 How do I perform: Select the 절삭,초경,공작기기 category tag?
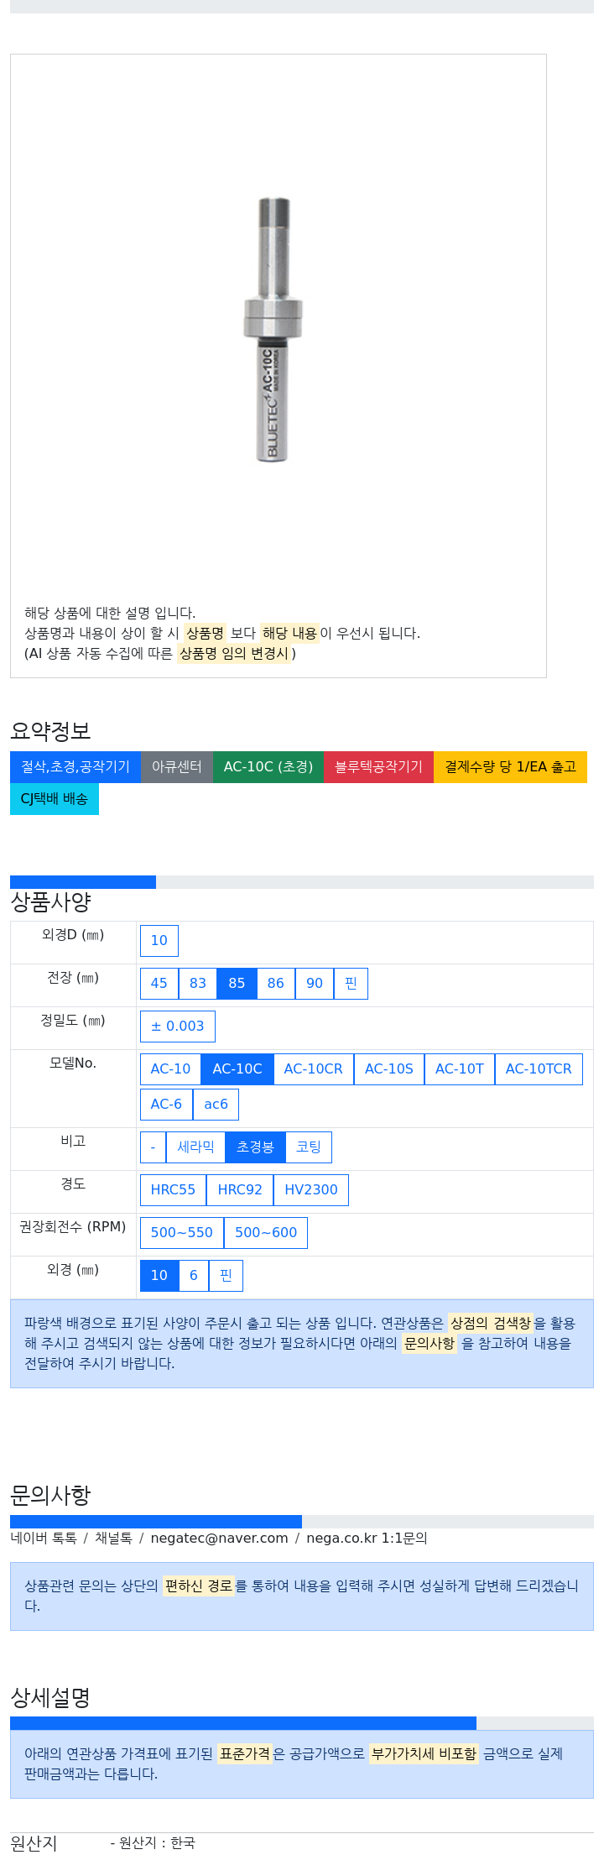pyautogui.click(x=75, y=767)
